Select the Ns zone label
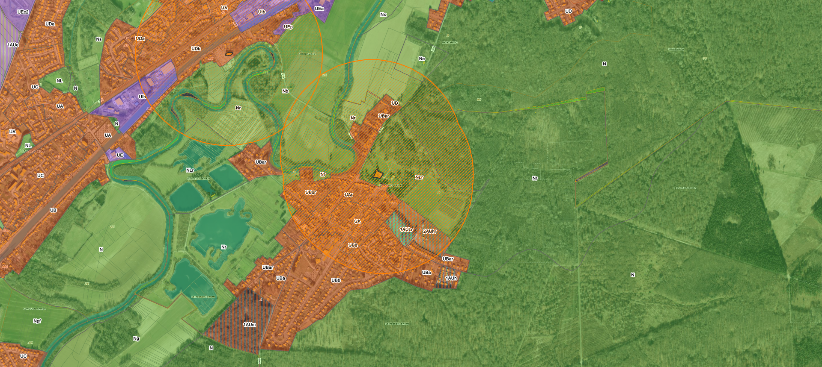Viewport: 822px width, 367px height. [99, 39]
